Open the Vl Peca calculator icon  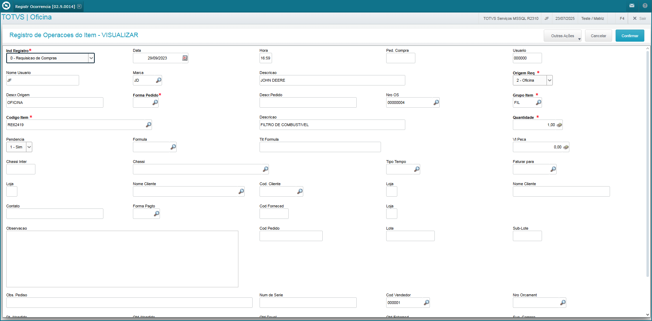pyautogui.click(x=566, y=147)
